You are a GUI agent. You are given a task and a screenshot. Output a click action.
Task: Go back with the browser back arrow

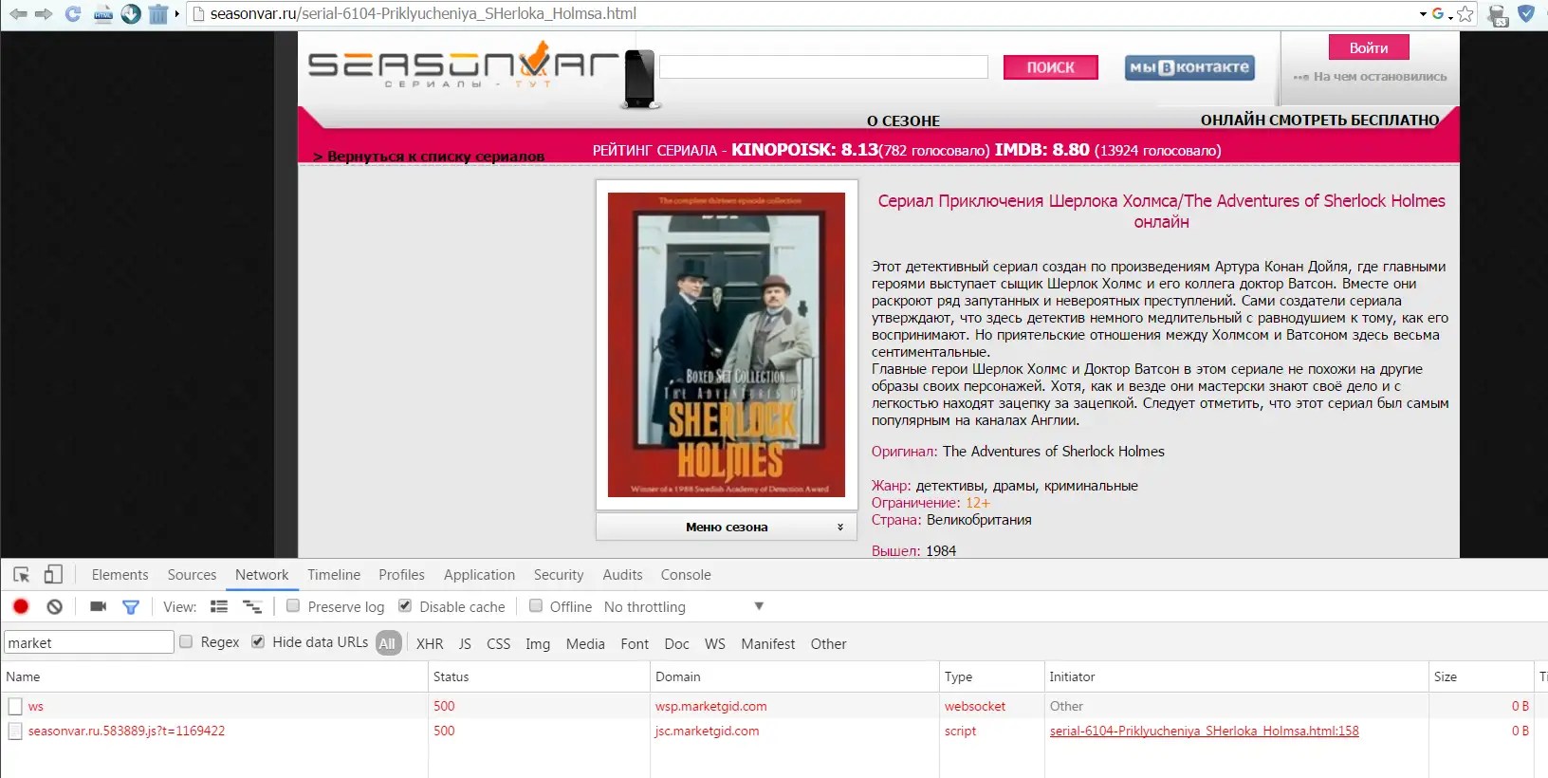18,14
